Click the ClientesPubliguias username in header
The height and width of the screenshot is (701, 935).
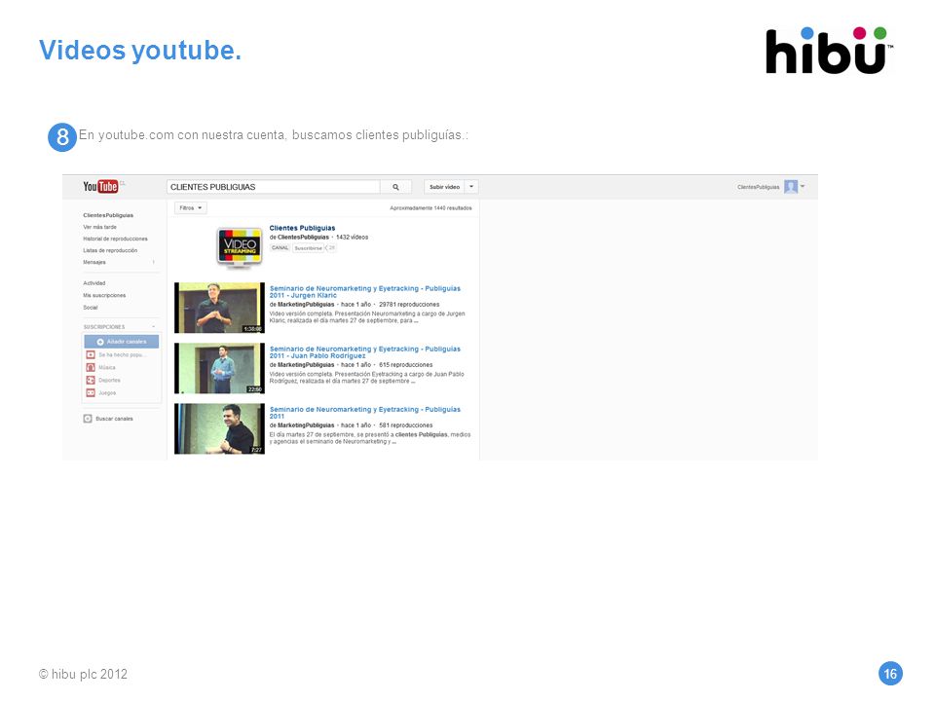coord(758,187)
